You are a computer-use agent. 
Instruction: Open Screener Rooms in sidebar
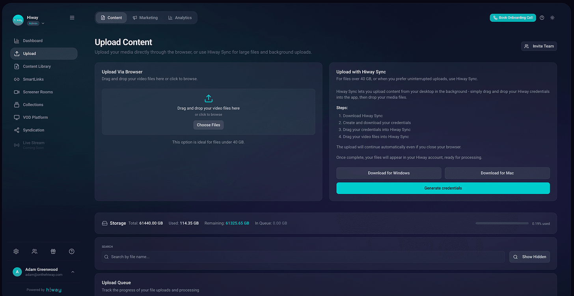pyautogui.click(x=44, y=92)
